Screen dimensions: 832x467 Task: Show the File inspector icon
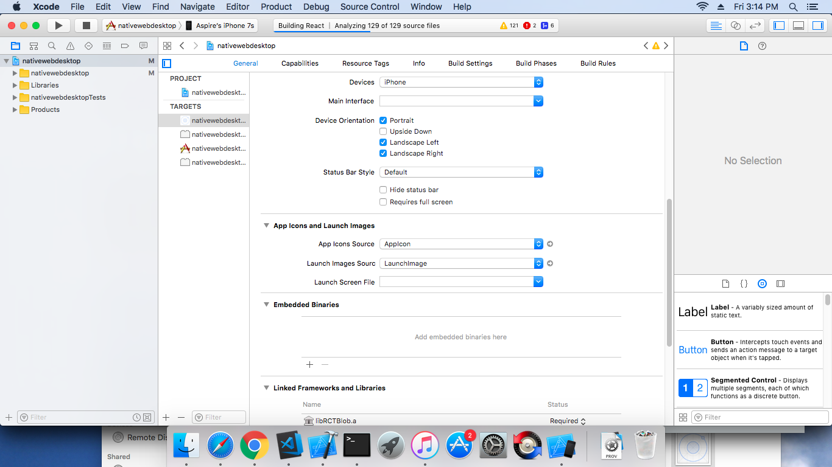pos(744,46)
